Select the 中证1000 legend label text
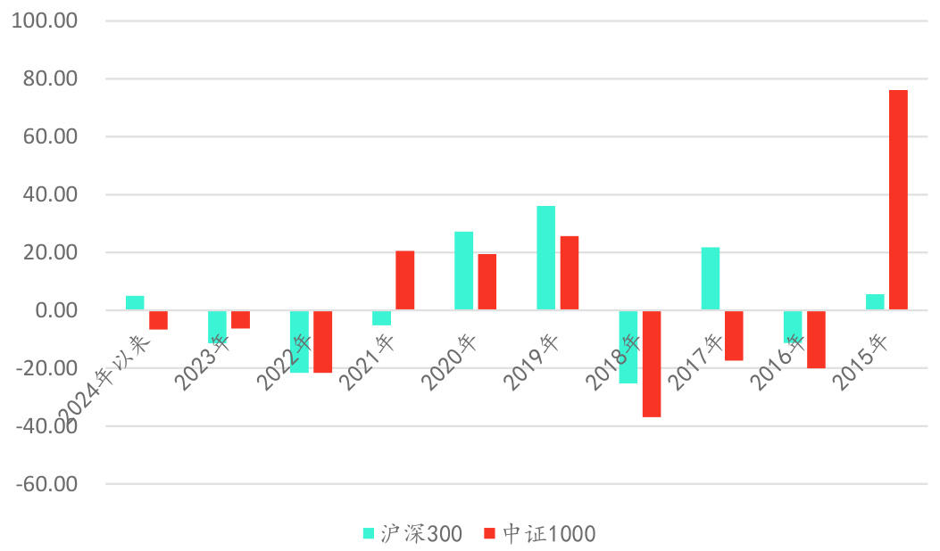 pyautogui.click(x=548, y=533)
